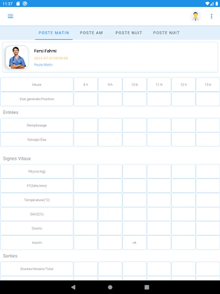Select the POSTE MATIN tab
This screenshot has width=220, height=294.
pos(54,33)
